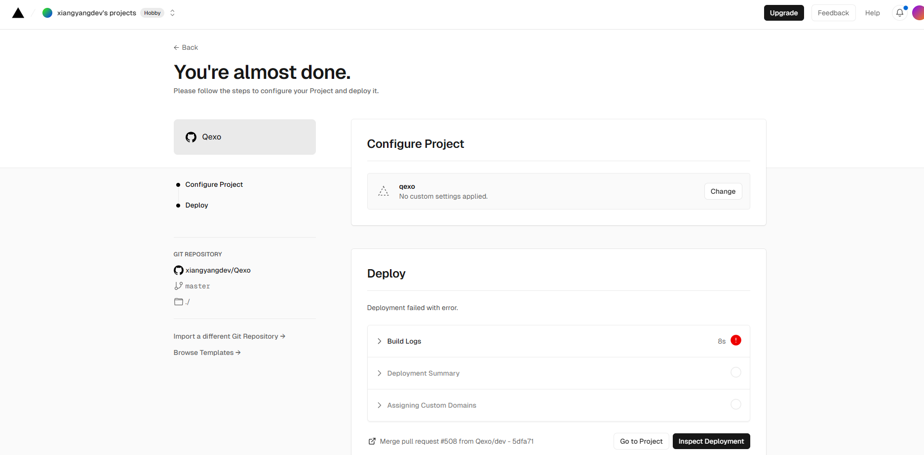This screenshot has width=924, height=455.
Task: Open the Browse Templates link
Action: pos(207,352)
